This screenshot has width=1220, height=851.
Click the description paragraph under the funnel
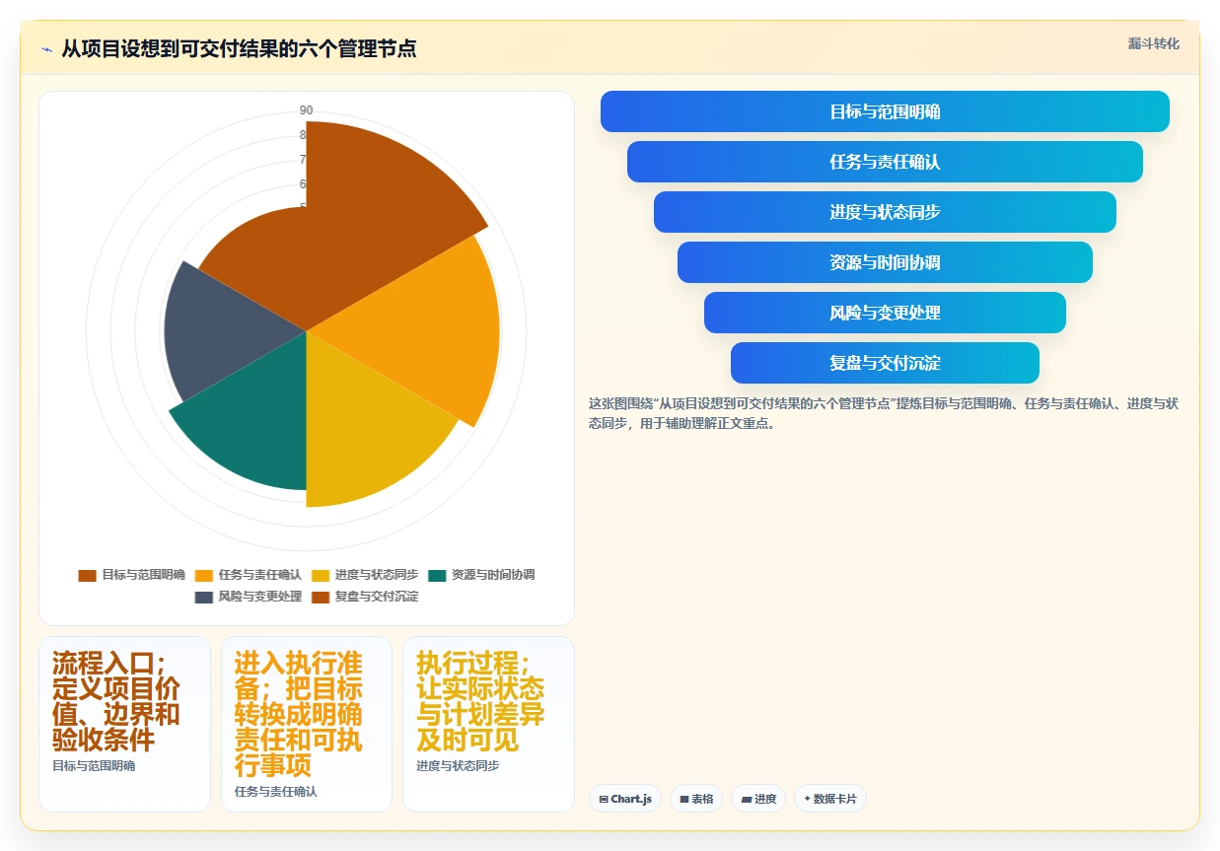coord(884,414)
